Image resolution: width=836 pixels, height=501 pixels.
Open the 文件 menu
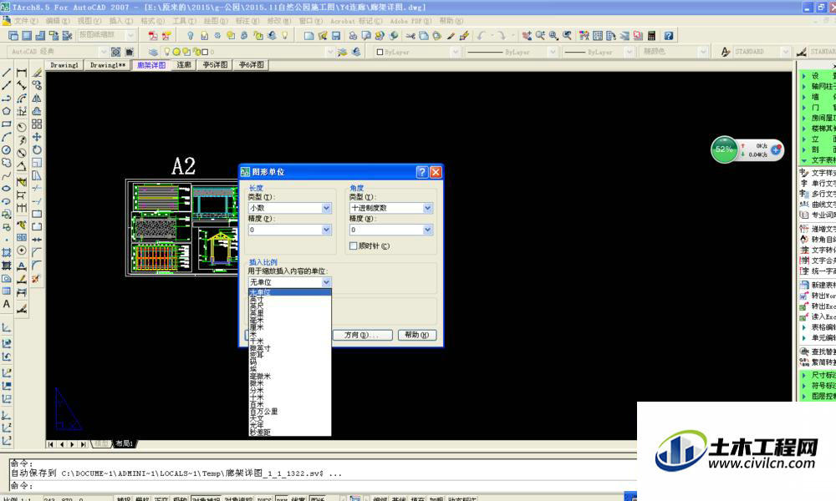[26, 21]
